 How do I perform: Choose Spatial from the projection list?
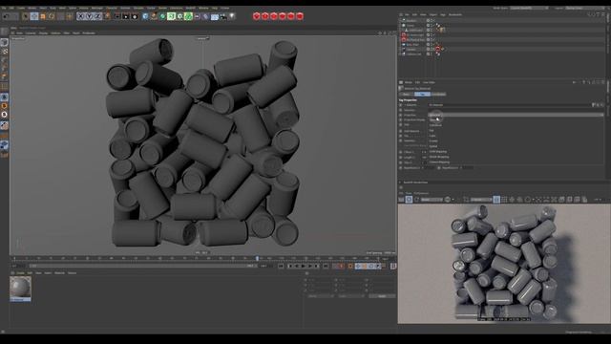coord(432,146)
